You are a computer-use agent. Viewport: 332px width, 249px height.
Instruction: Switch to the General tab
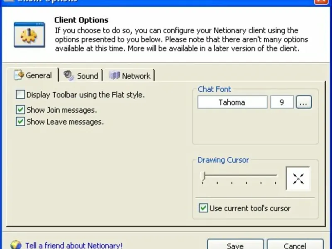pyautogui.click(x=33, y=75)
